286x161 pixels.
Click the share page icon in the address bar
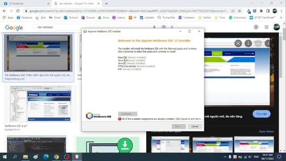click(x=233, y=11)
